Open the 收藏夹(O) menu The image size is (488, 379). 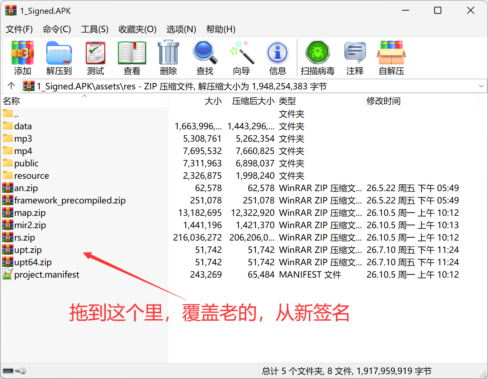(x=138, y=29)
